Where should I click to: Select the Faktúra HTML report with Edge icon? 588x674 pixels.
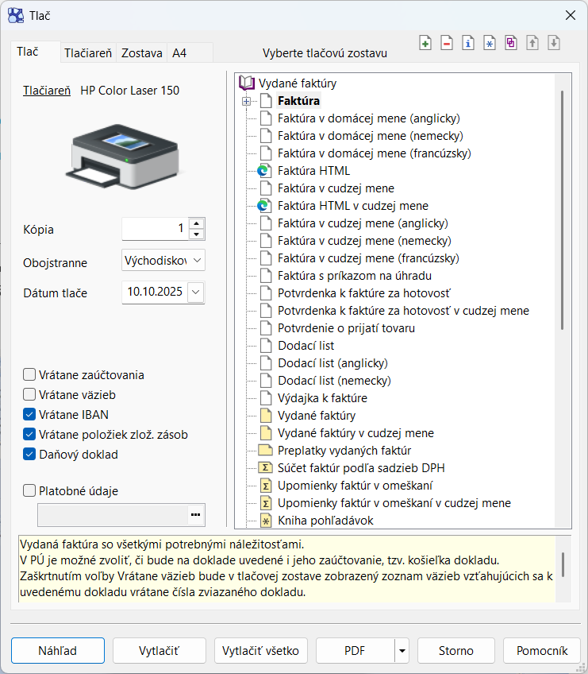(x=313, y=171)
